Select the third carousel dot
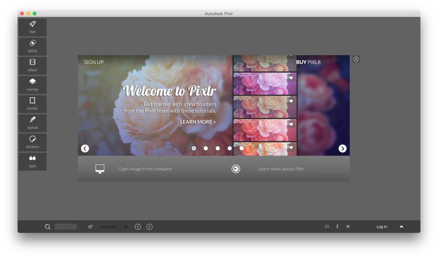This screenshot has width=438, height=258. [218, 148]
